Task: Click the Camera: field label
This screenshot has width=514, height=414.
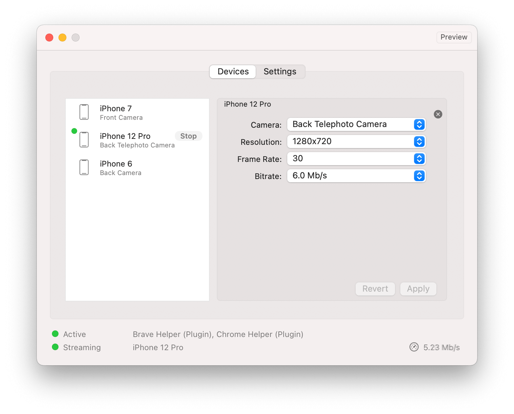Action: coord(266,125)
